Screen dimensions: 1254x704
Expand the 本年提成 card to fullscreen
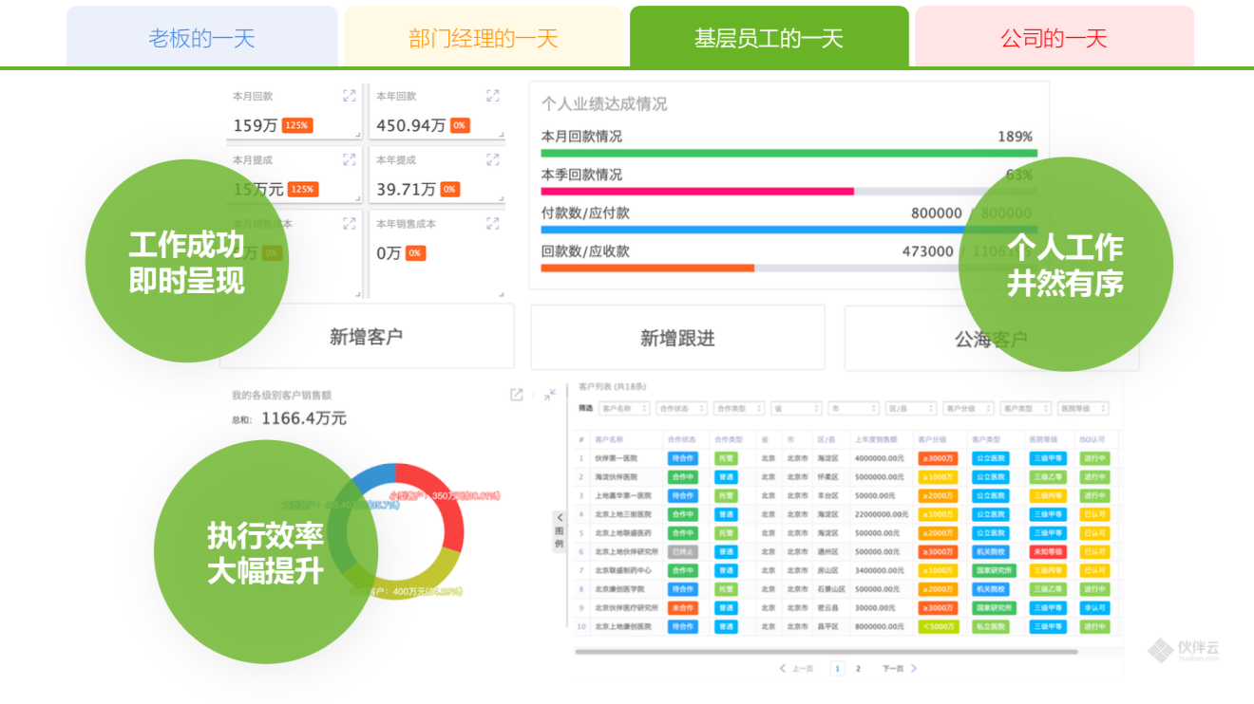[x=493, y=159]
